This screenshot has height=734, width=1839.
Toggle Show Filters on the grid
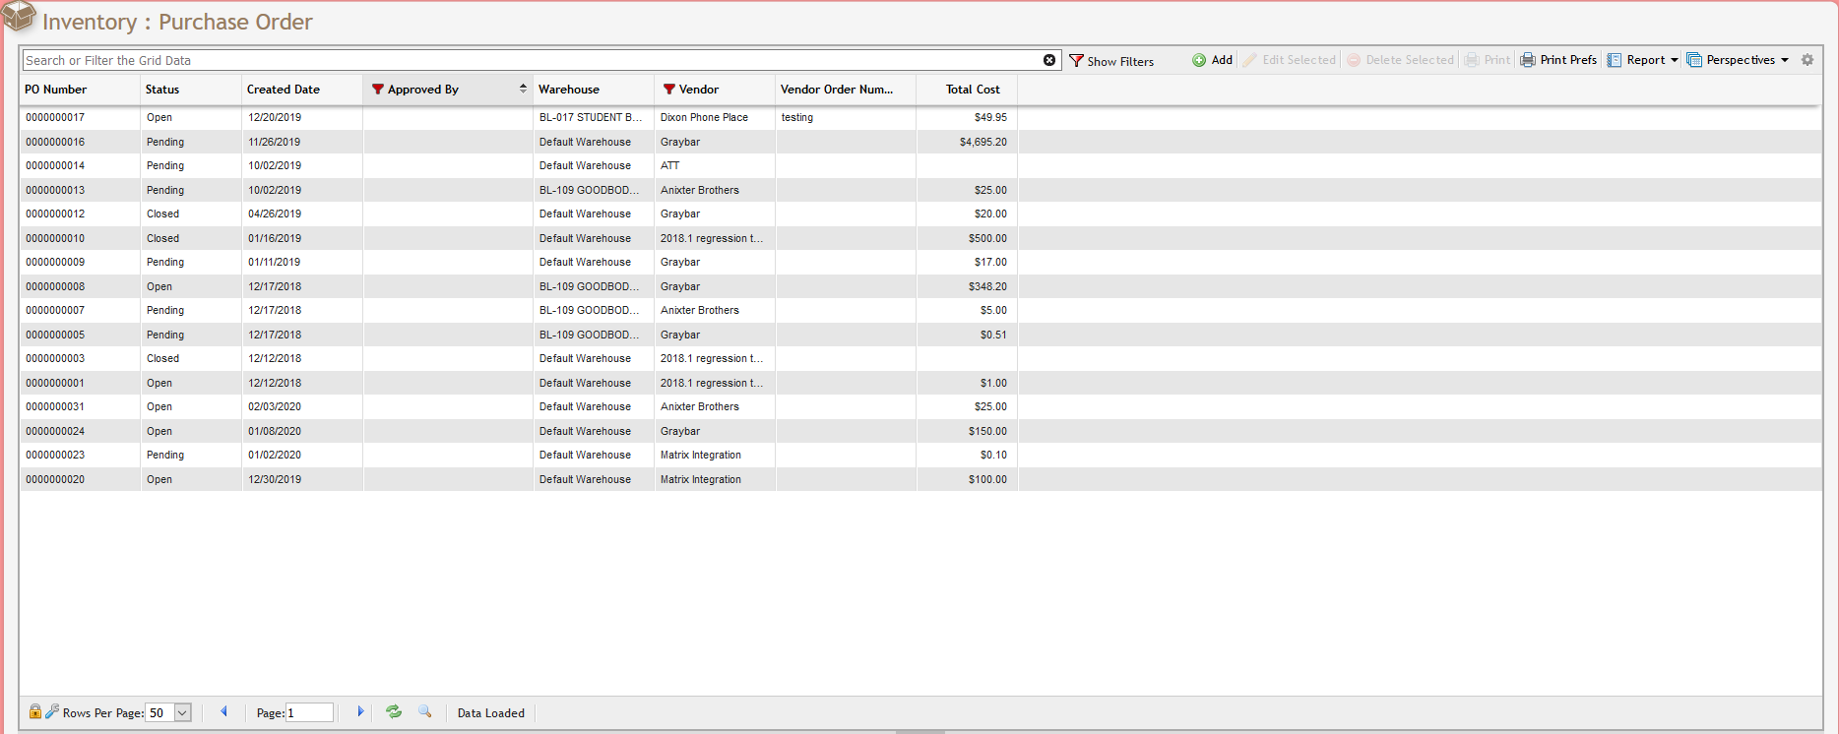(x=1111, y=61)
